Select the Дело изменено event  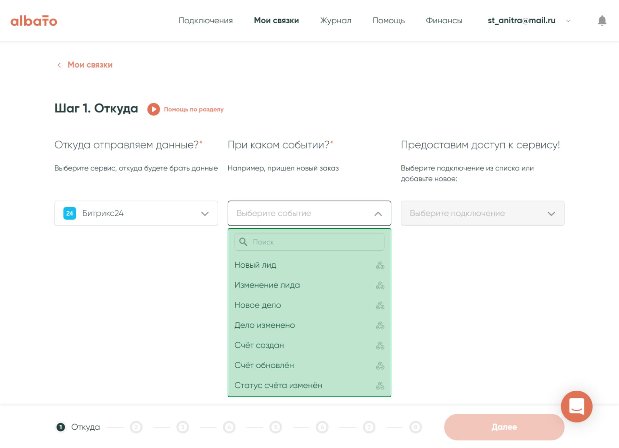309,326
